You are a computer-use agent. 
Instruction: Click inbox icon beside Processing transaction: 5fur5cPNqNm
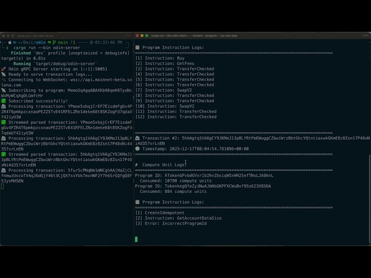[x=3, y=170]
